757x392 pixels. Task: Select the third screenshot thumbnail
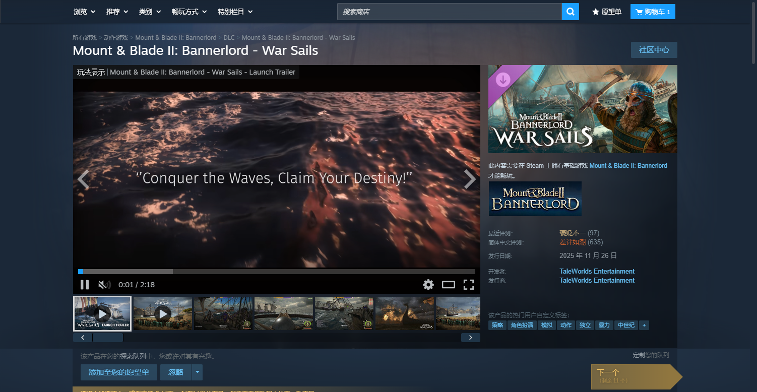click(223, 313)
